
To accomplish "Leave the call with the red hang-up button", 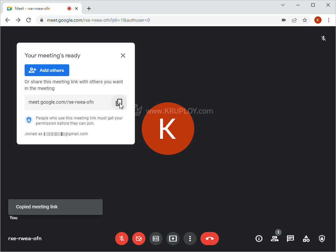I will [x=210, y=239].
